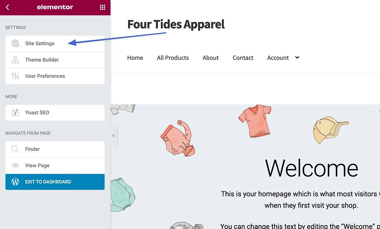This screenshot has width=380, height=229.
Task: Select the Account menu label
Action: tap(278, 58)
